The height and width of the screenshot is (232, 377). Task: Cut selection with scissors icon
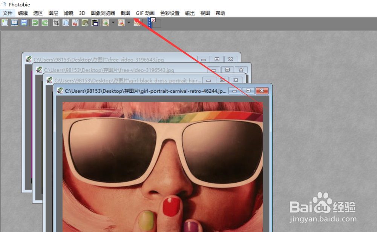point(75,23)
